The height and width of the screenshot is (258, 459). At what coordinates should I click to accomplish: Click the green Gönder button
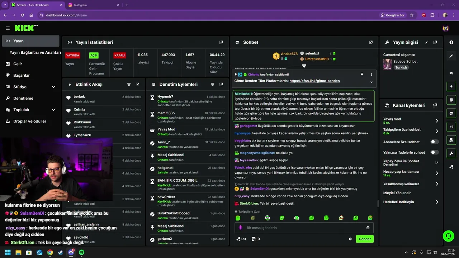coord(365,239)
